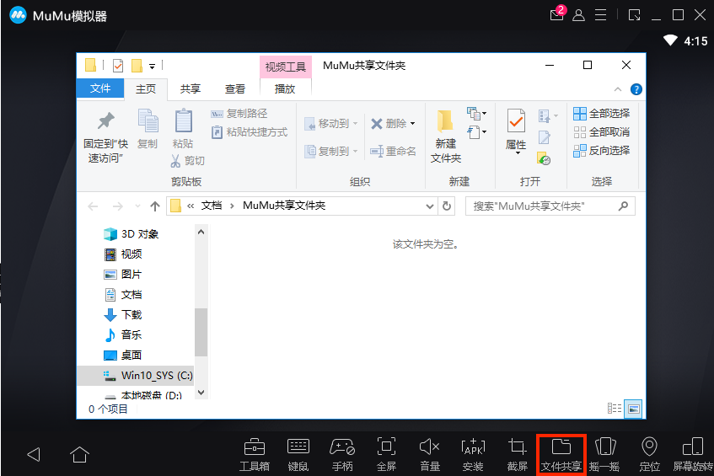Go to Android home screen
The height and width of the screenshot is (476, 714).
[x=79, y=454]
